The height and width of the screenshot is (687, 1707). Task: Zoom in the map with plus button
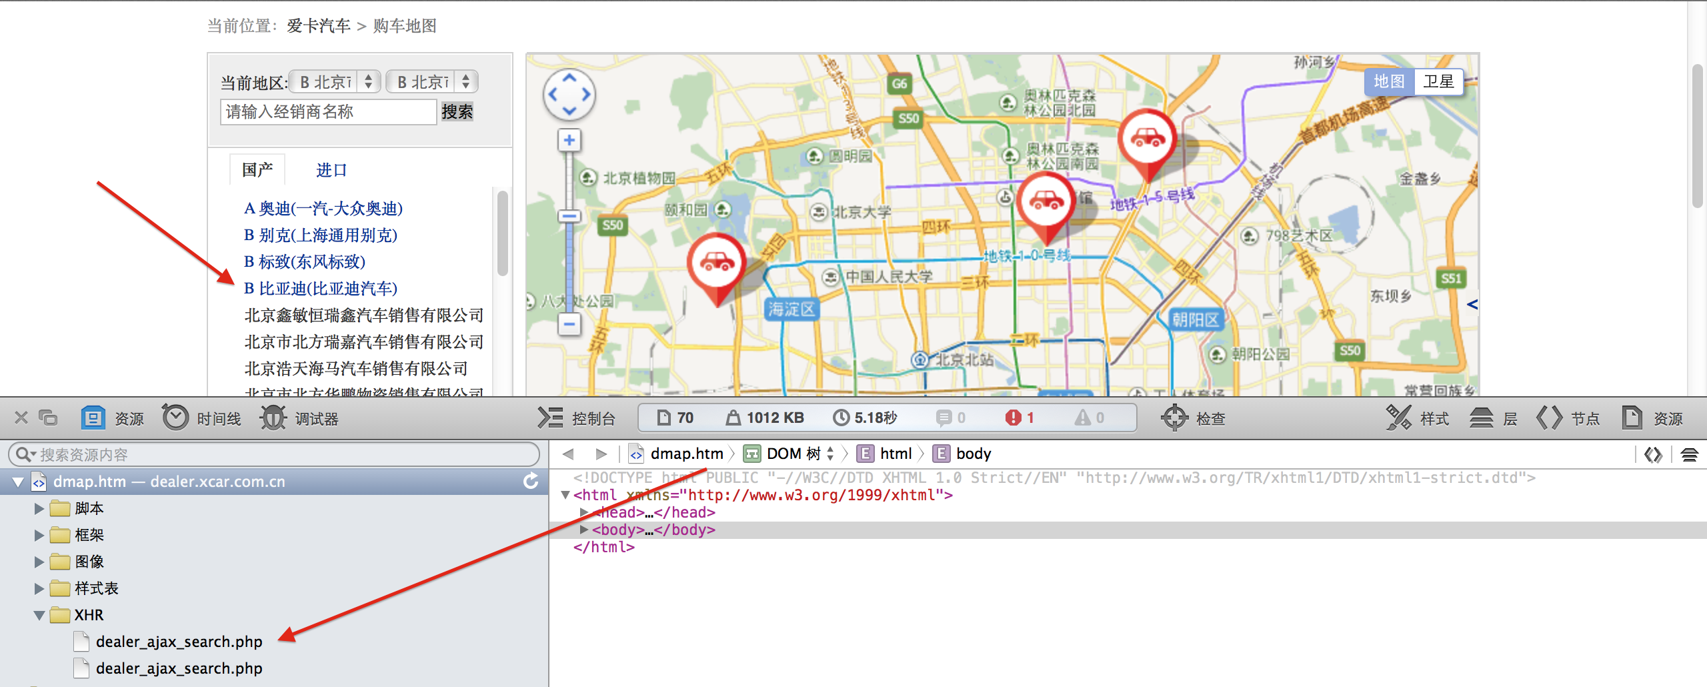click(x=569, y=140)
